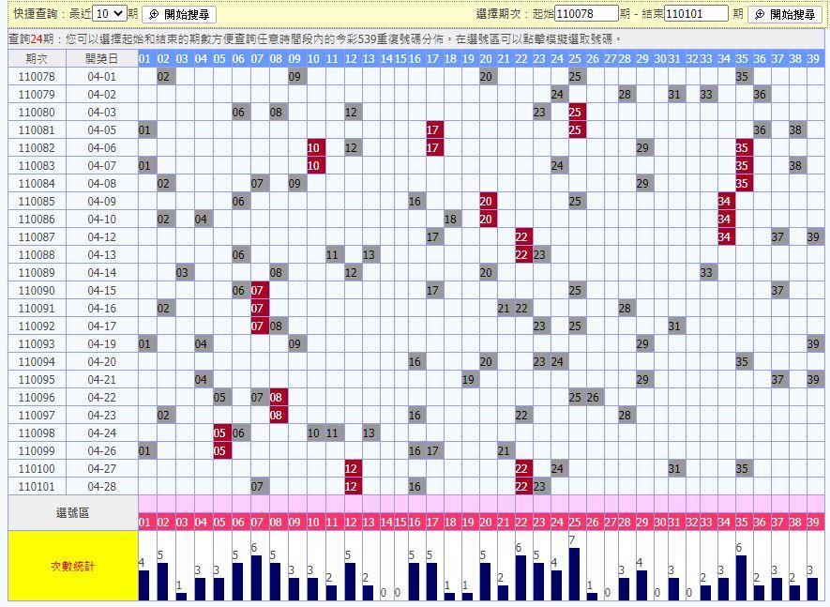Click the 期次 column header
This screenshot has width=830, height=607.
click(37, 58)
